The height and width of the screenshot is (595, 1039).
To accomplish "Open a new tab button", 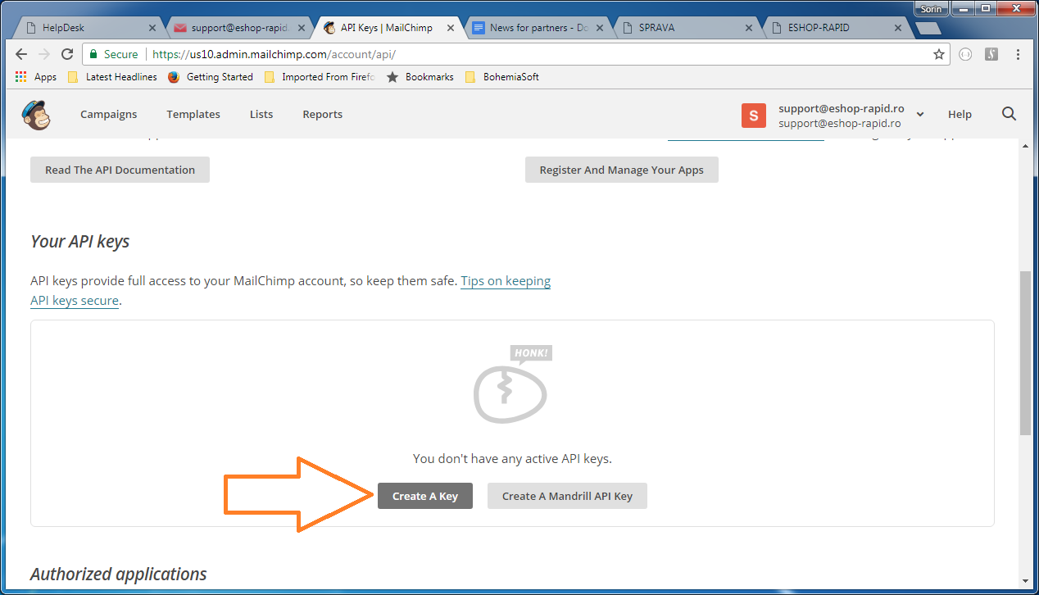I will [928, 29].
